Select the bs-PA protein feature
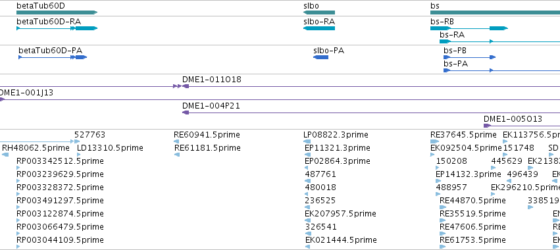 pos(502,70)
